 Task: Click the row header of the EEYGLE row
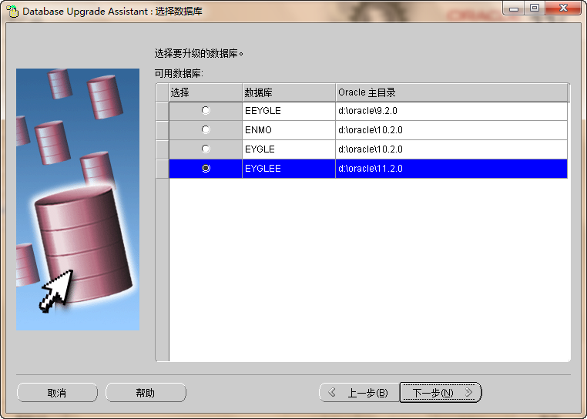tap(162, 111)
